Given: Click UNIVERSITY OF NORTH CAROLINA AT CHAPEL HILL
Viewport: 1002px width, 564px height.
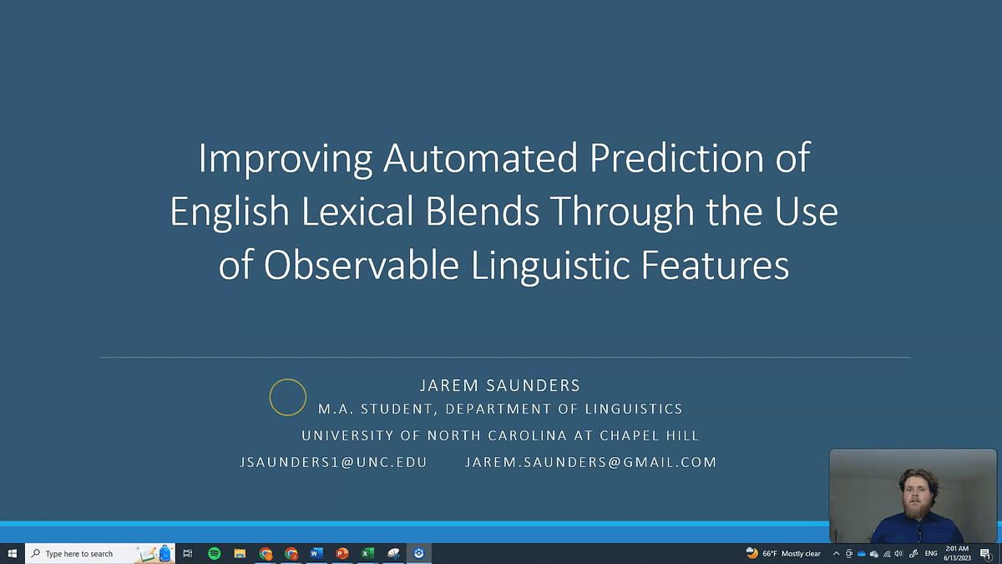Looking at the screenshot, I should point(500,435).
